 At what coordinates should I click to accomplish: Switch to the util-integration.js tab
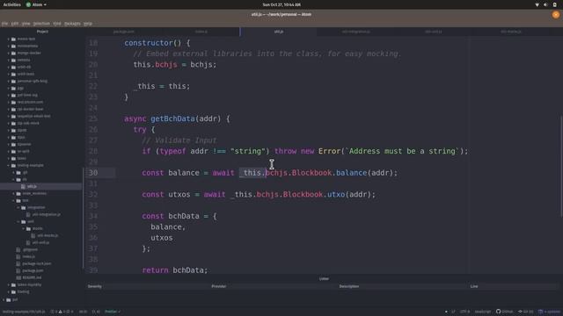click(x=355, y=32)
